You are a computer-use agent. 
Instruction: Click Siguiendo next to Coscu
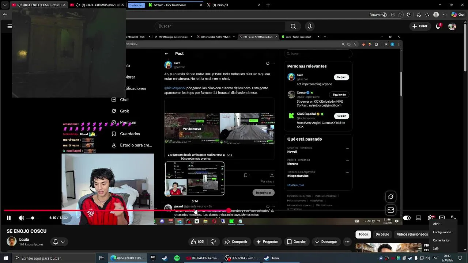pyautogui.click(x=339, y=95)
